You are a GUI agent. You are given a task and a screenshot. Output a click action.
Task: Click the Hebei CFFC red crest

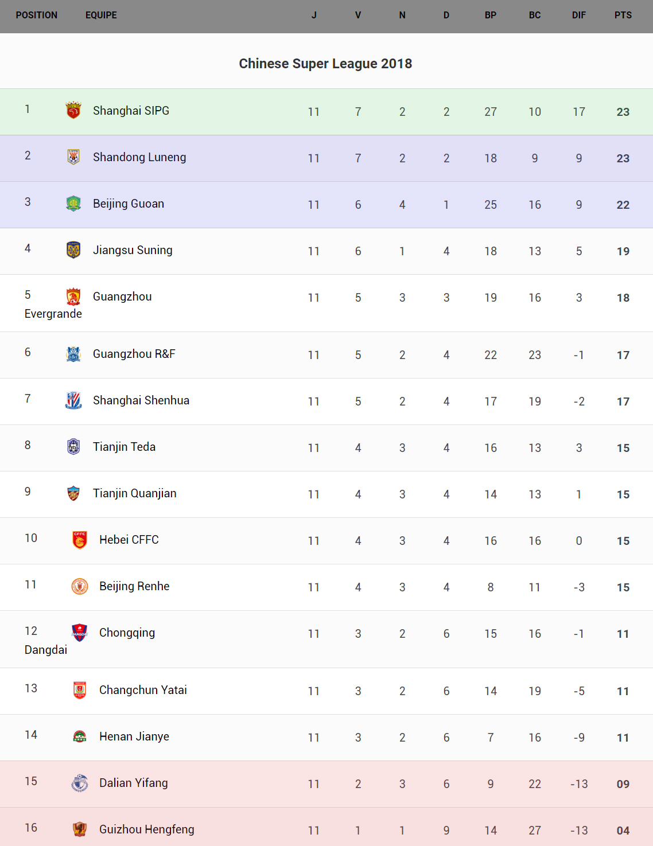pyautogui.click(x=80, y=540)
